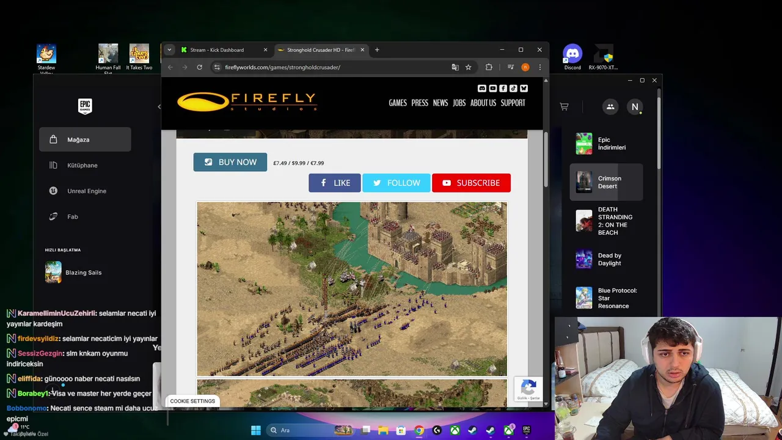
Task: Open DEATH STRANDING 2 entry
Action: 607,221
